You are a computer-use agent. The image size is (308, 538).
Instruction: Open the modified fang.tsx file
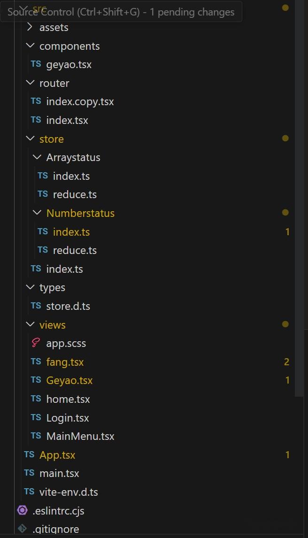64,361
